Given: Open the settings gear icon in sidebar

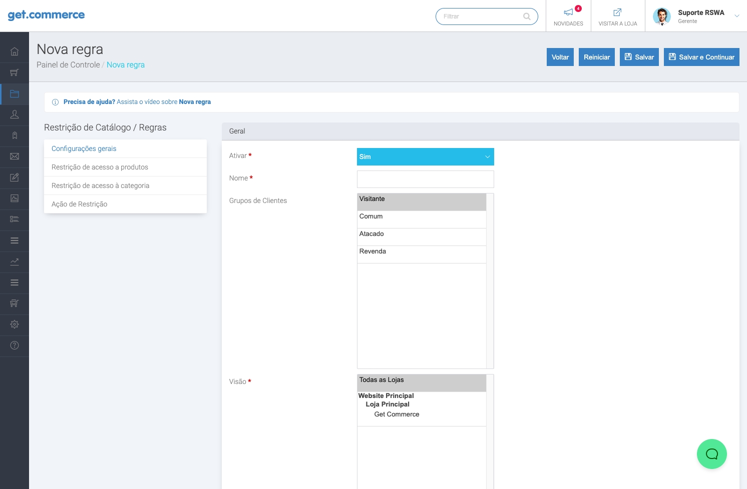Looking at the screenshot, I should coord(15,324).
